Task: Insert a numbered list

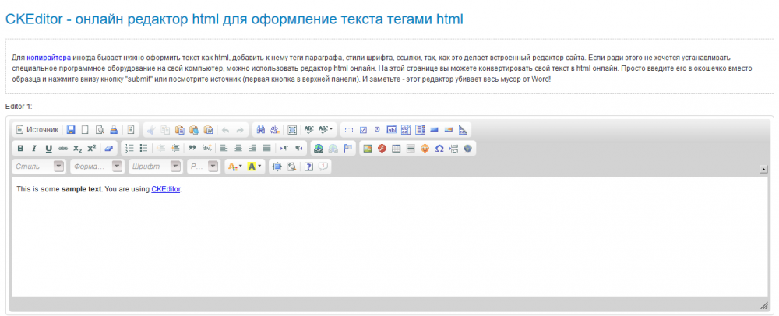Action: tap(129, 148)
